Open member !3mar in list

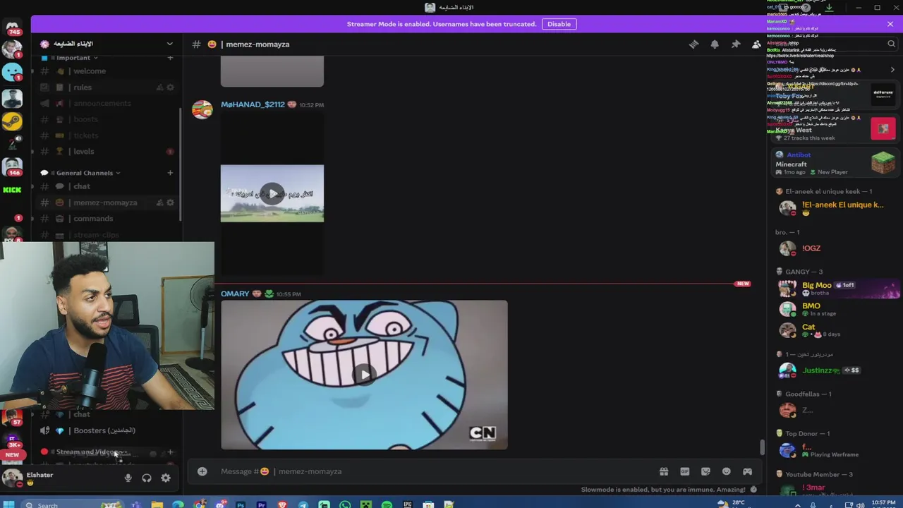click(836, 488)
